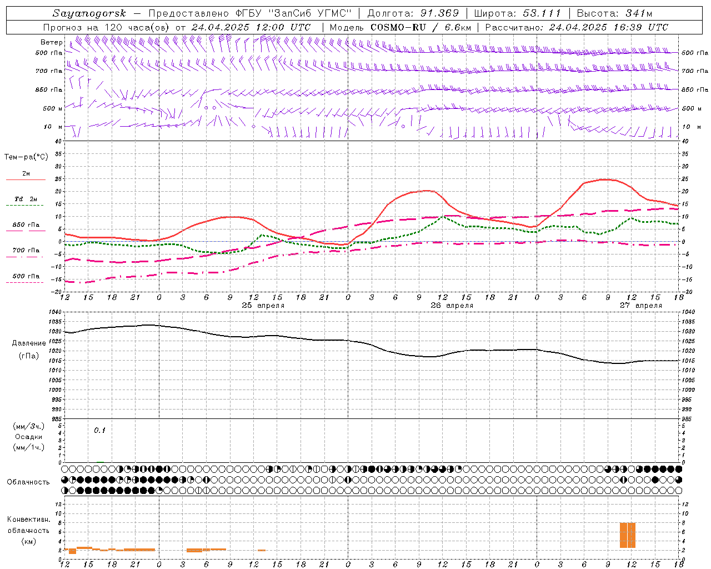The image size is (711, 569).
Task: Click the tall orange convective cloudiness block
Action: [x=628, y=536]
